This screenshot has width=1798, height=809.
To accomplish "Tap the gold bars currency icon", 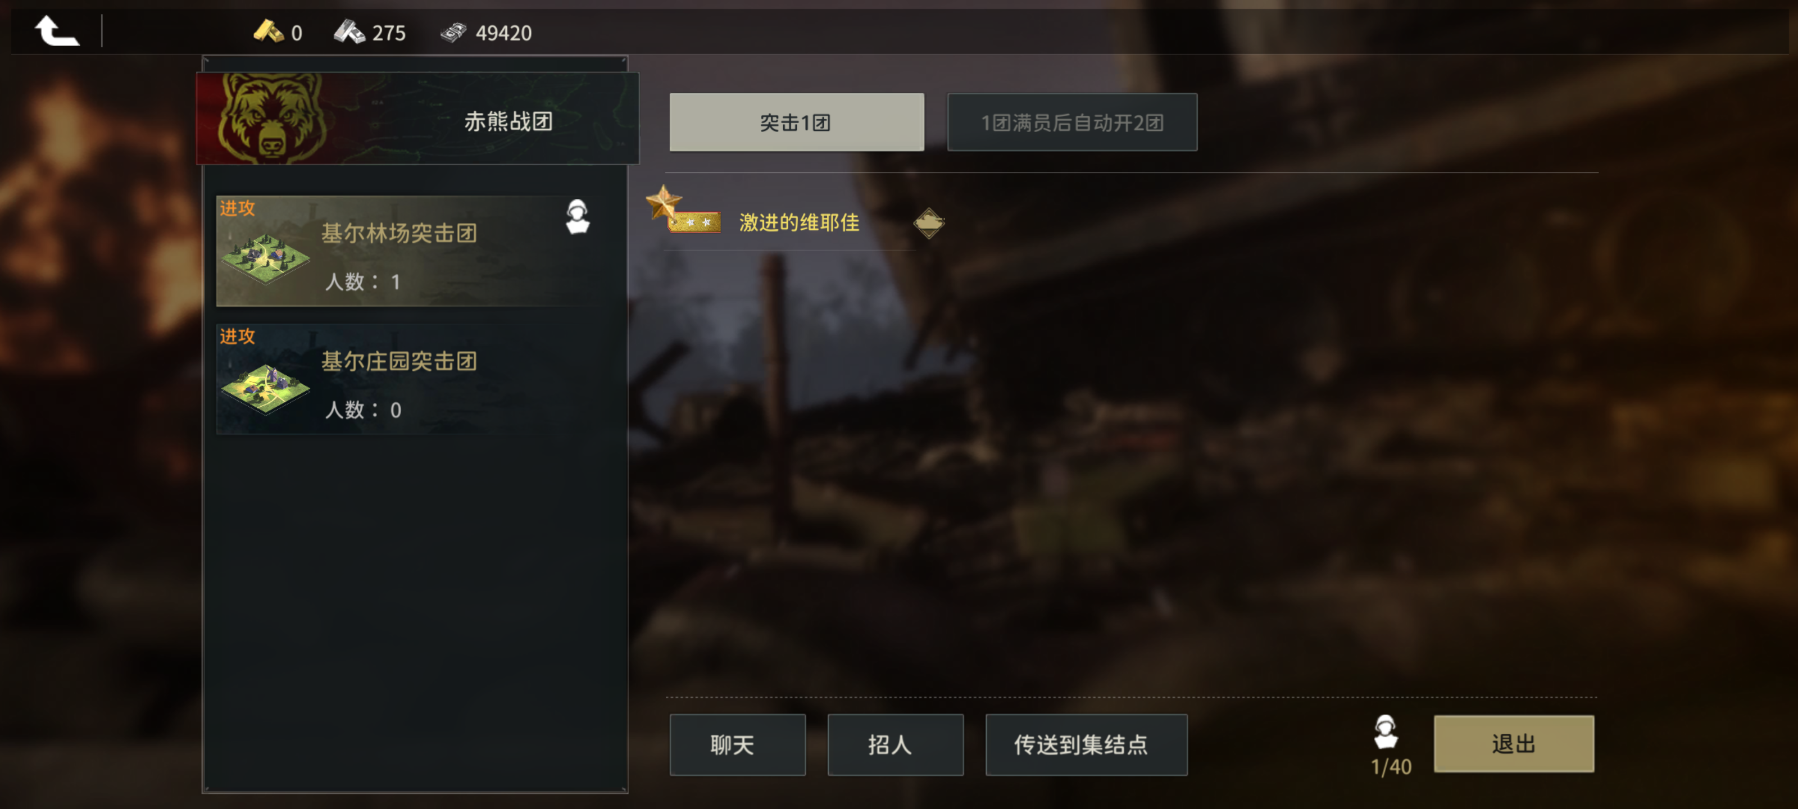I will click(268, 31).
